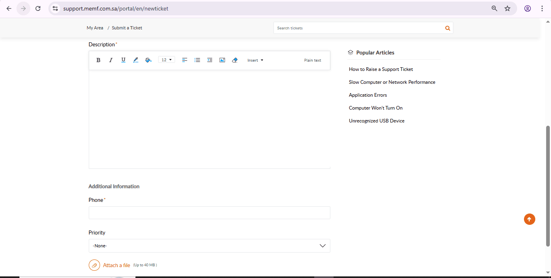The width and height of the screenshot is (551, 278).
Task: Open the font color picker
Action: click(x=136, y=60)
